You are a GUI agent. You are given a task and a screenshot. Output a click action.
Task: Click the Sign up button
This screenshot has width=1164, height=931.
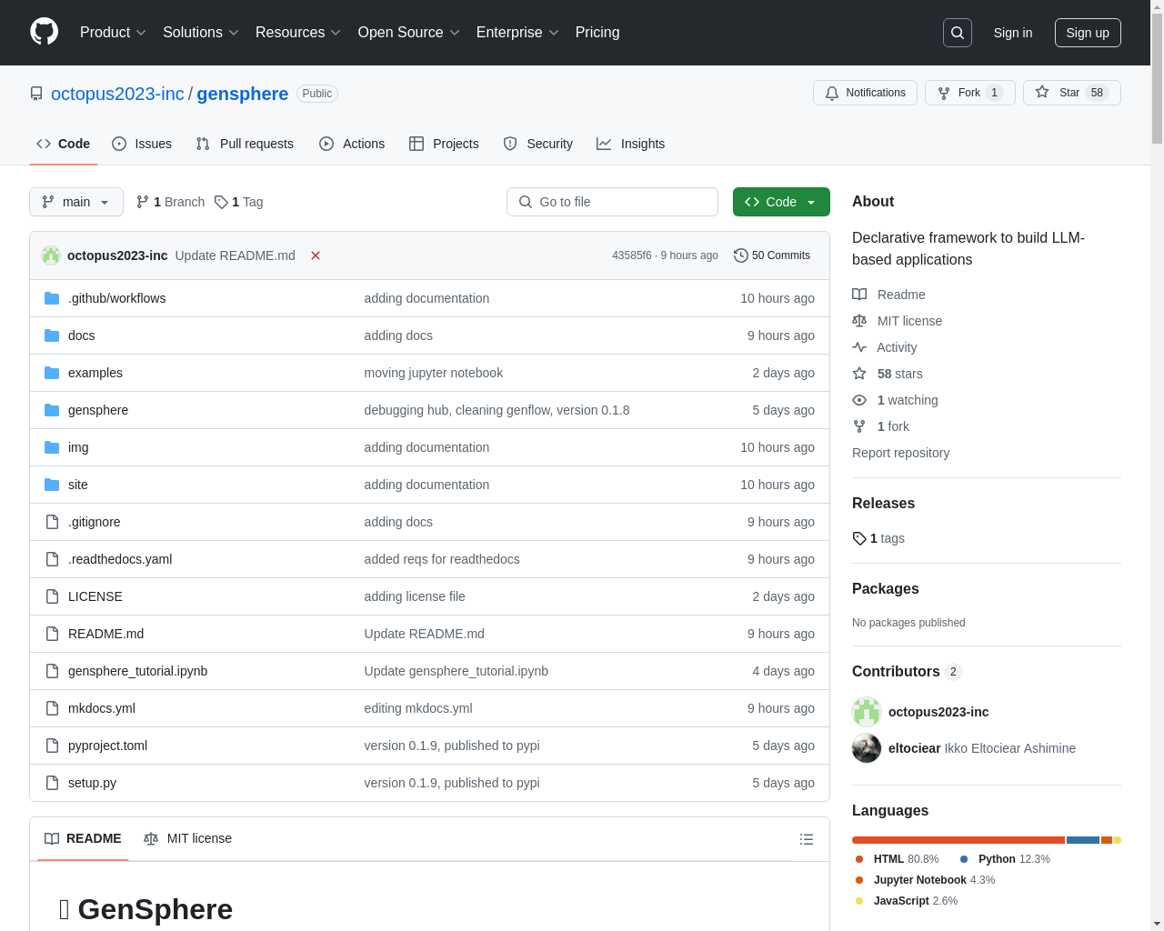pos(1088,33)
